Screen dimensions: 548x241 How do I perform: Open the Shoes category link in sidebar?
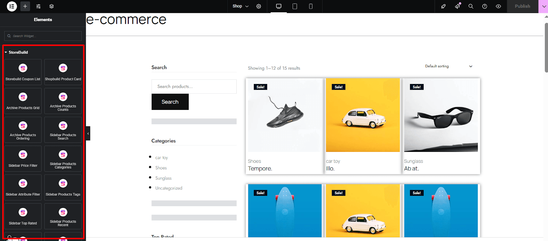161,168
